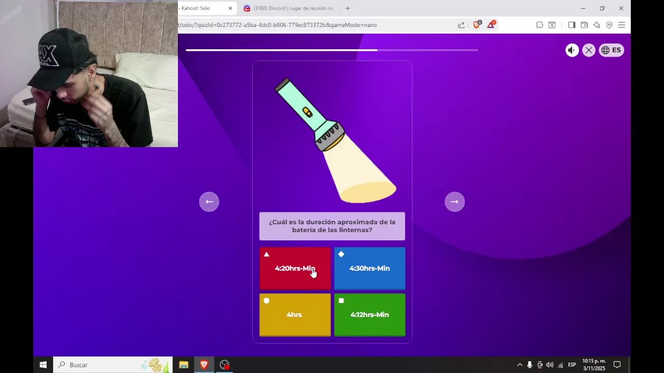This screenshot has width=664, height=373.
Task: Choose the red answer 4:20hrs-Min
Action: click(x=295, y=268)
